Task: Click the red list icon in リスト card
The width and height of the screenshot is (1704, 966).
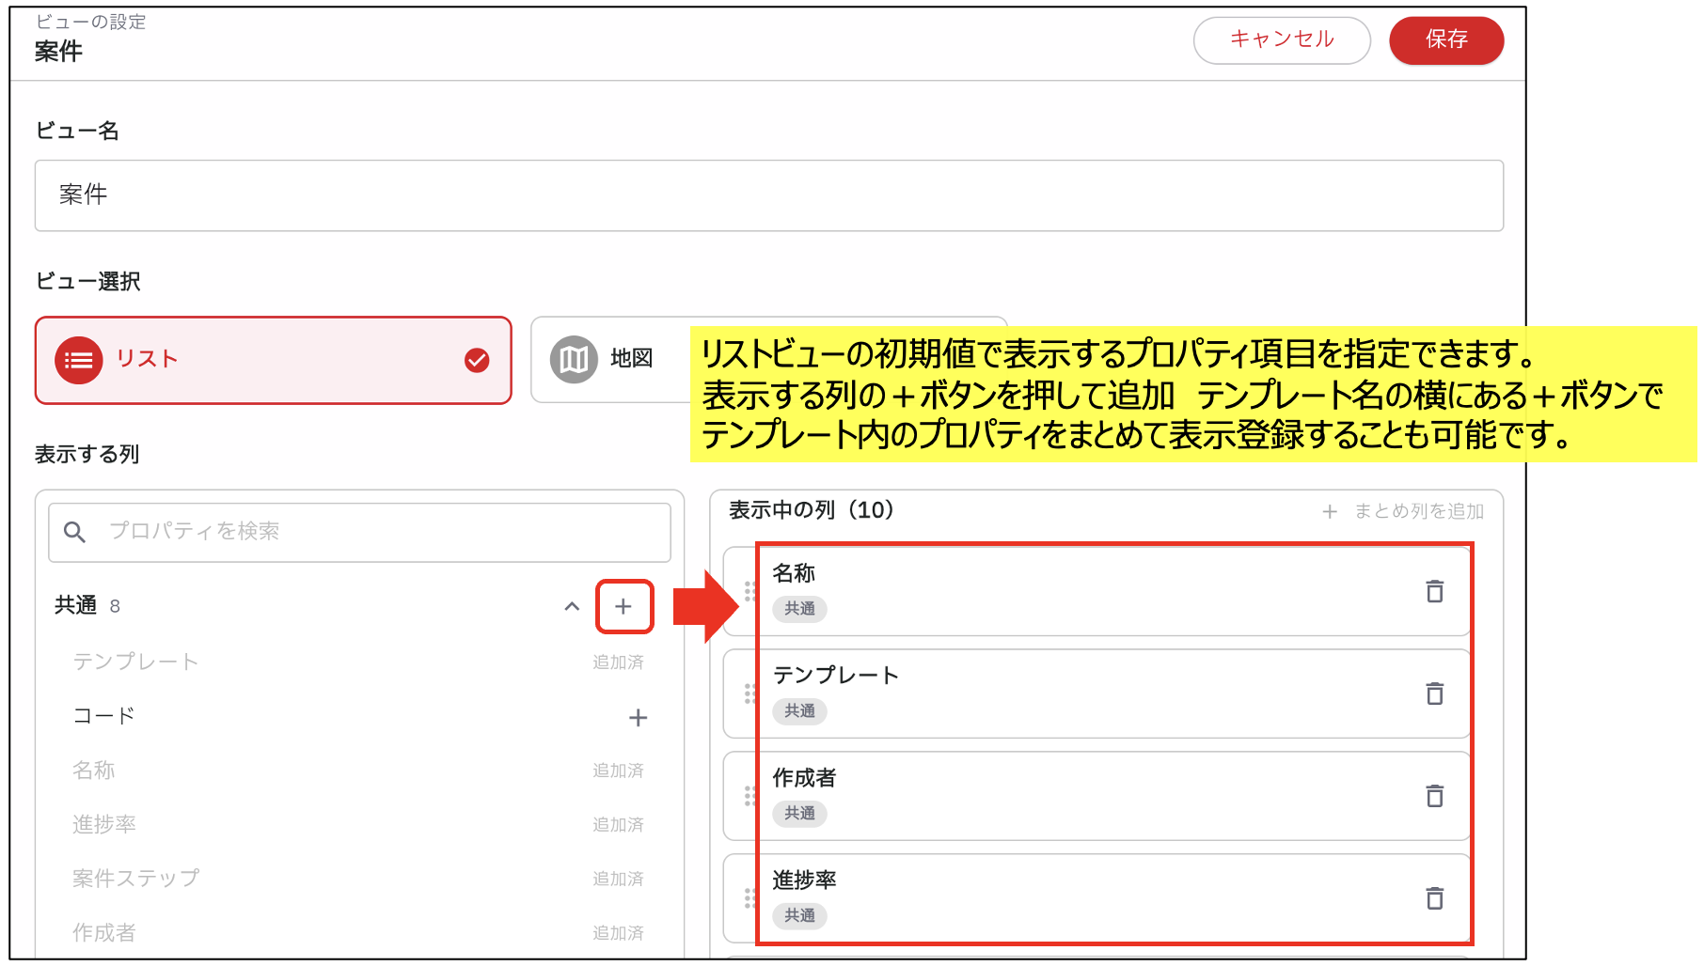Action: point(79,360)
